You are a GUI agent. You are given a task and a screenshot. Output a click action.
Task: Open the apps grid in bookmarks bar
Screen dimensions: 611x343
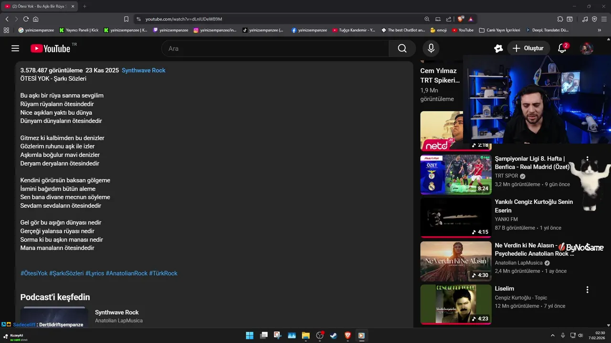pos(6,30)
